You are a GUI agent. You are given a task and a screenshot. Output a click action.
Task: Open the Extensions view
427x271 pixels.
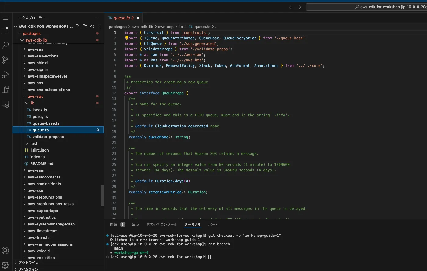[x=5, y=89]
